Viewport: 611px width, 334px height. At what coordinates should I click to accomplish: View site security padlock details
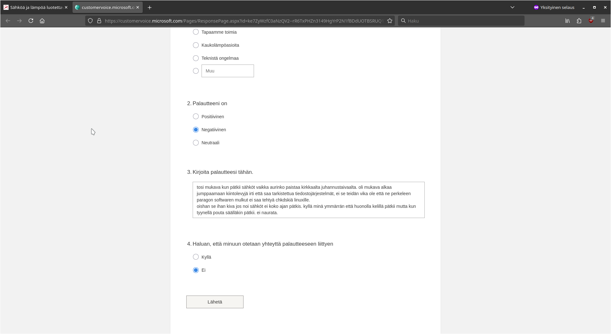tap(99, 21)
